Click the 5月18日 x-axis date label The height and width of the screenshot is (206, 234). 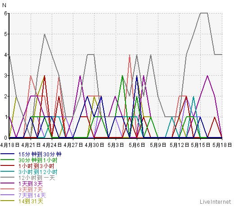222,145
